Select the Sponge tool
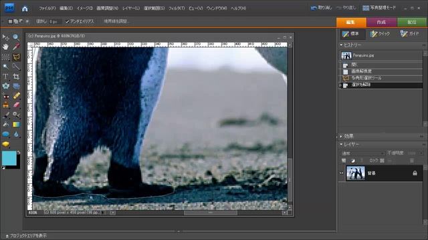Viewport: 428px width, 240px height. (x=5, y=144)
